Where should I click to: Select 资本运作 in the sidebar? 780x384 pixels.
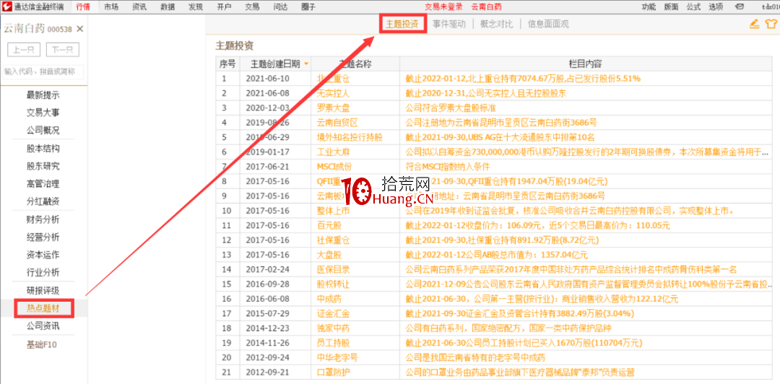point(43,255)
